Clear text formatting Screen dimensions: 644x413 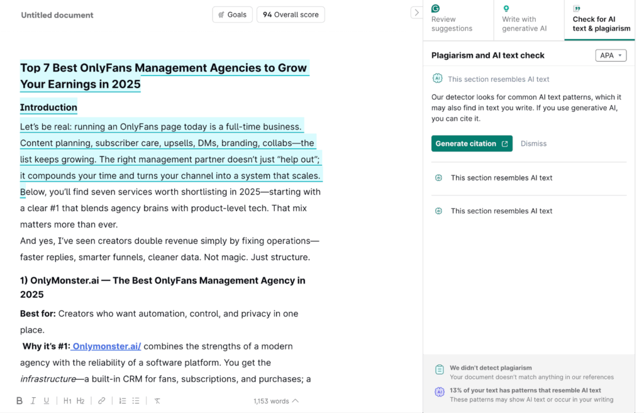pyautogui.click(x=157, y=400)
